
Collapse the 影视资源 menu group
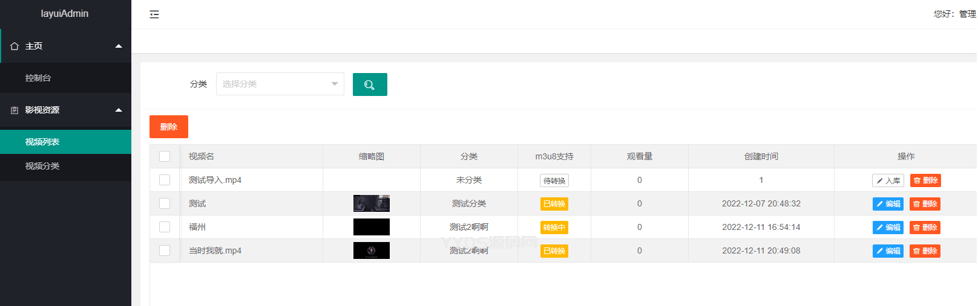point(119,110)
